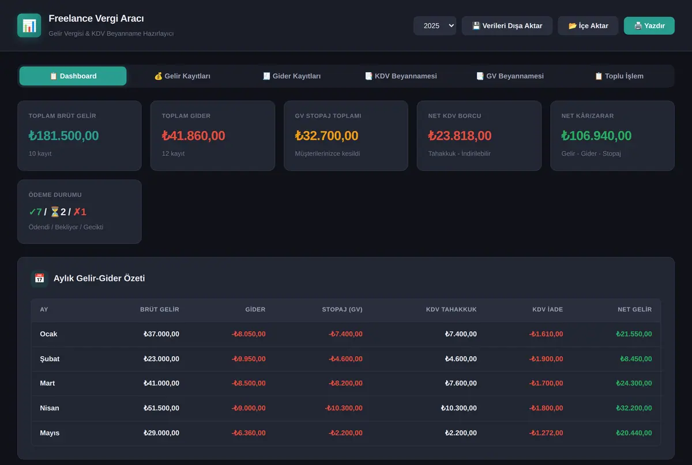This screenshot has width=692, height=465.
Task: Open the Gelir Kayıtları tab
Action: point(182,76)
